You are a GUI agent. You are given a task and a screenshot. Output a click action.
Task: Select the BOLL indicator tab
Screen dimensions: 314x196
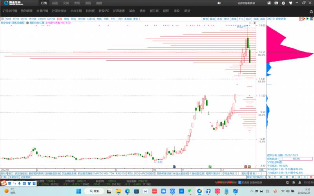[130, 173]
